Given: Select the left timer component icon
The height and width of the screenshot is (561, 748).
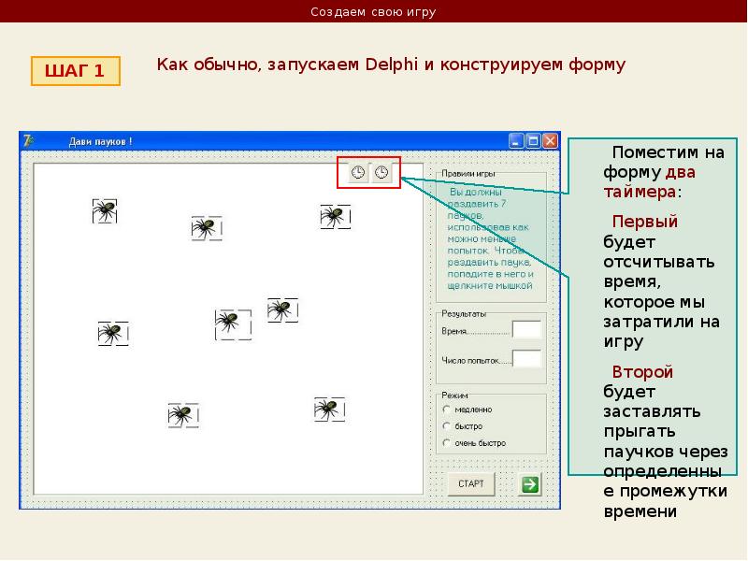Looking at the screenshot, I should pos(358,173).
